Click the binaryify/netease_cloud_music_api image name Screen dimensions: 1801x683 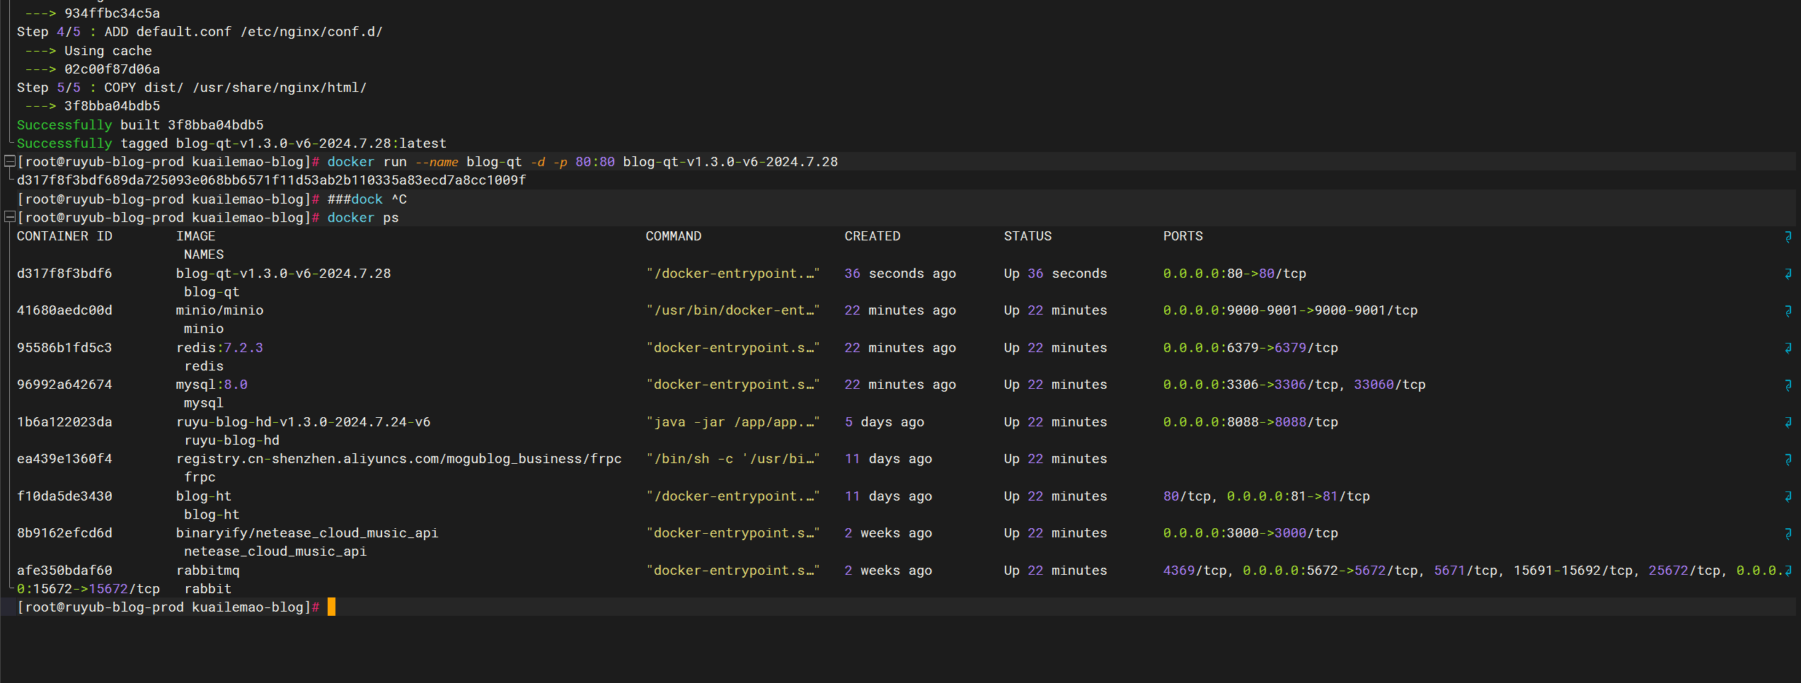click(x=307, y=533)
